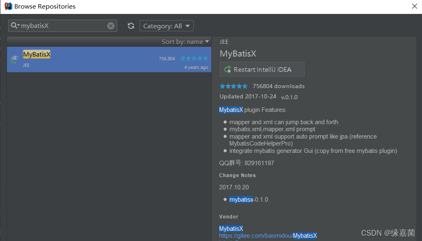Click the MyBatisX heading in details
422x241 pixels.
(238, 54)
